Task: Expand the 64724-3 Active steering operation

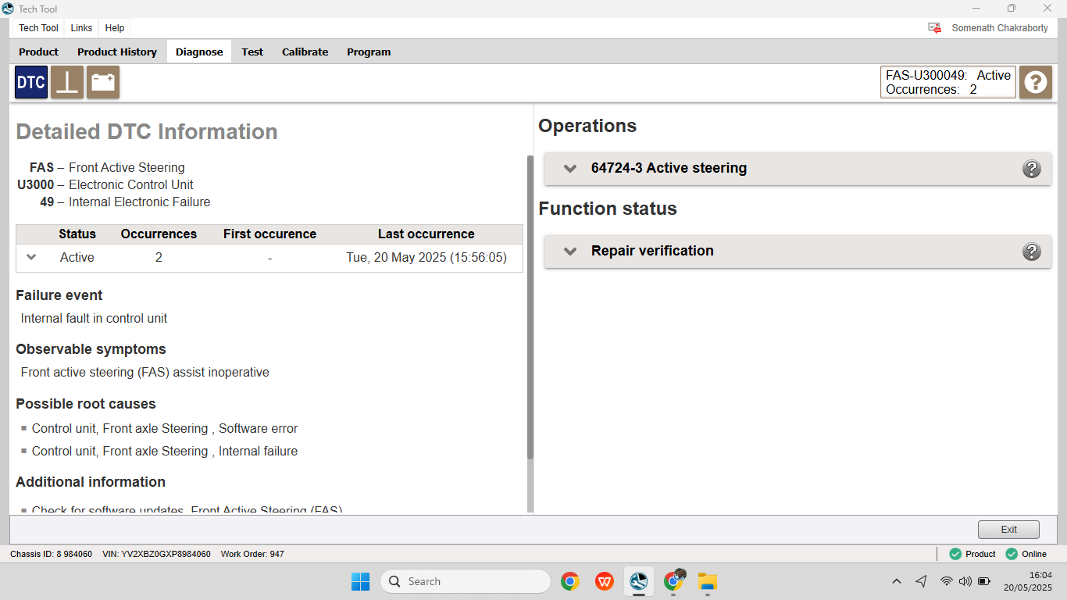Action: pyautogui.click(x=570, y=169)
